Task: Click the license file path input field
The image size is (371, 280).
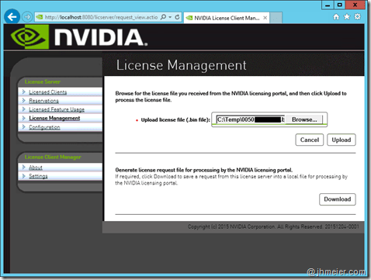Action: click(x=251, y=119)
